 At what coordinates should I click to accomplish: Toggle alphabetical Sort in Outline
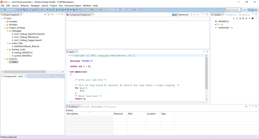pos(240,18)
